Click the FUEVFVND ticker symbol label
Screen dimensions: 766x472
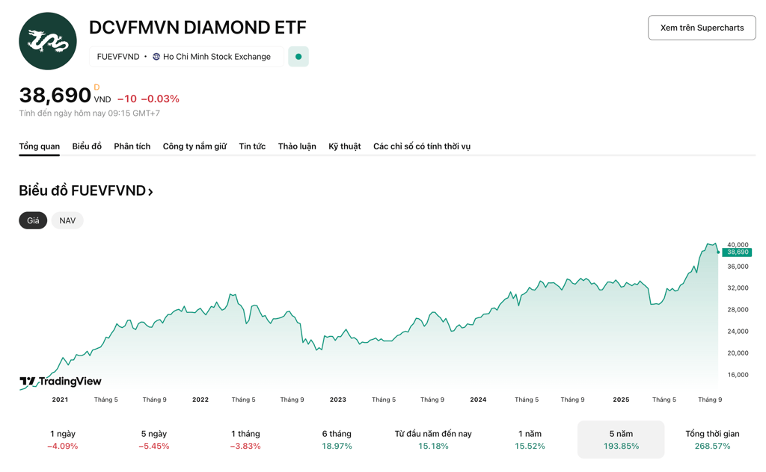[x=118, y=57]
